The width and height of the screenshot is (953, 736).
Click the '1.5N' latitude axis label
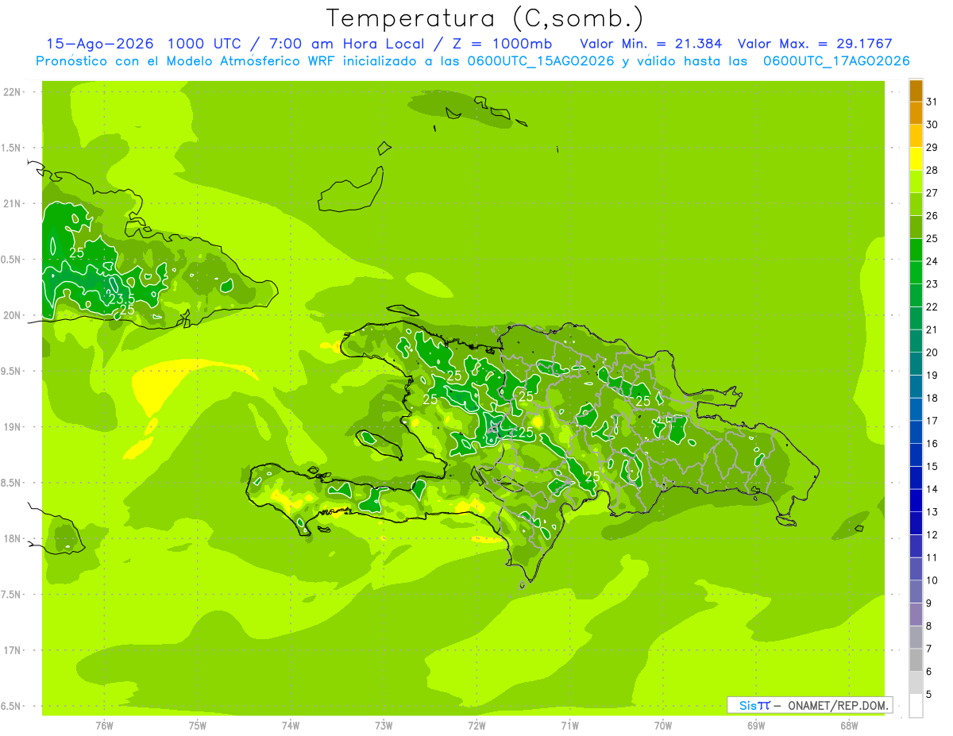pyautogui.click(x=12, y=148)
